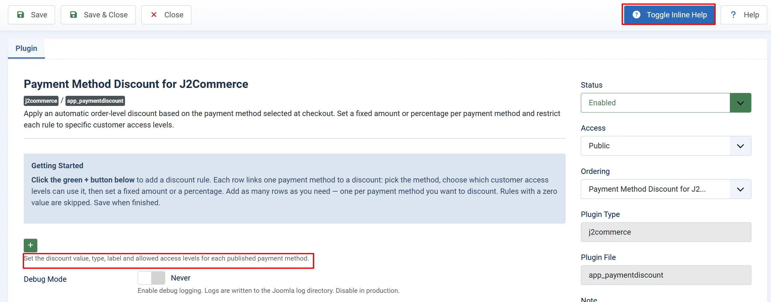Viewport: 771px width, 302px height.
Task: Click the Save & Close button
Action: (x=98, y=15)
